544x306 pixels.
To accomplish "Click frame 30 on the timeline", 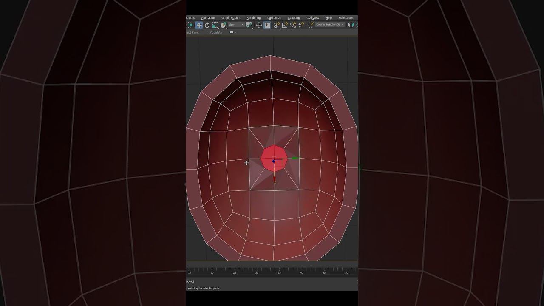I will click(257, 272).
